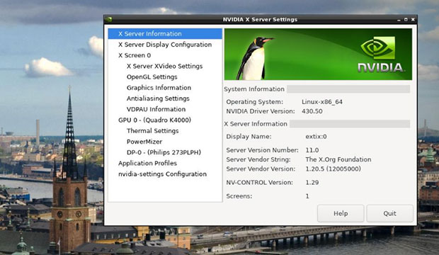The width and height of the screenshot is (439, 255).
Task: Click the NVIDIA icon in the title bar
Action: 109,19
